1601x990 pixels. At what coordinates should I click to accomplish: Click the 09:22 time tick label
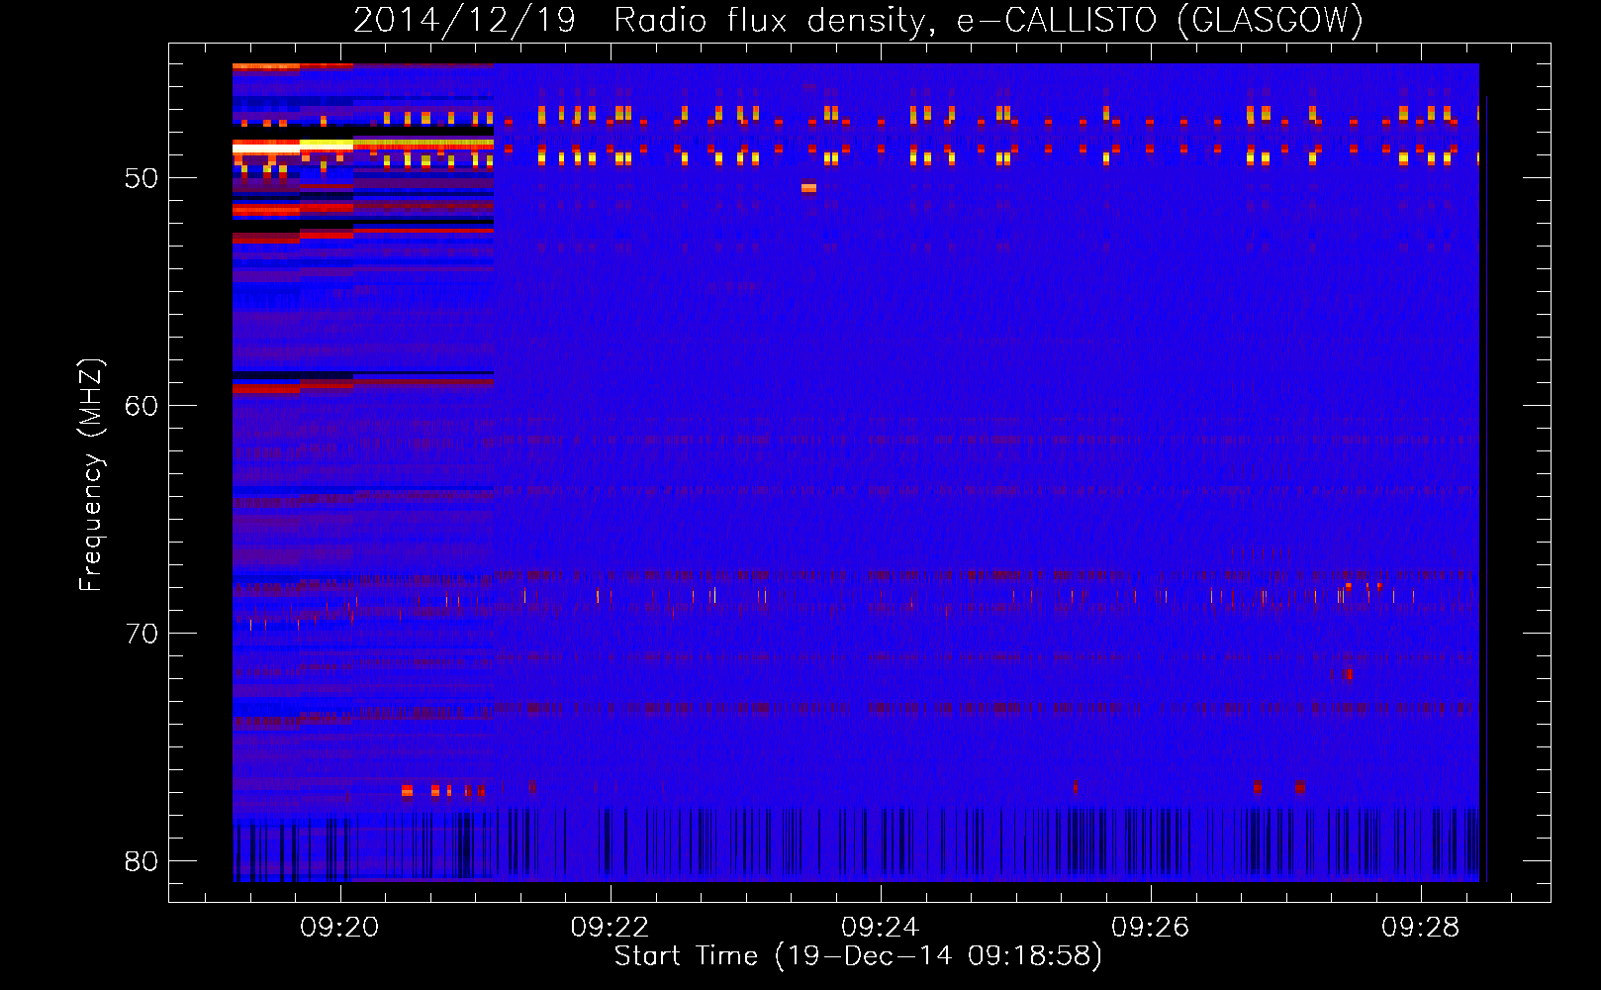click(611, 928)
